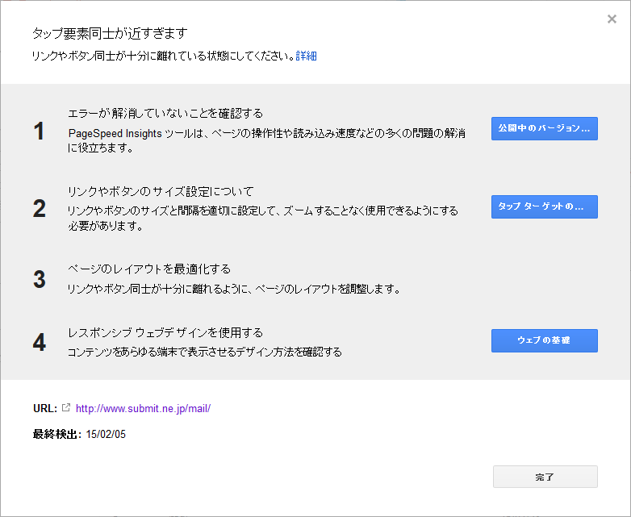Click the タップ ターゲットの… button
The image size is (631, 517).
(x=544, y=206)
